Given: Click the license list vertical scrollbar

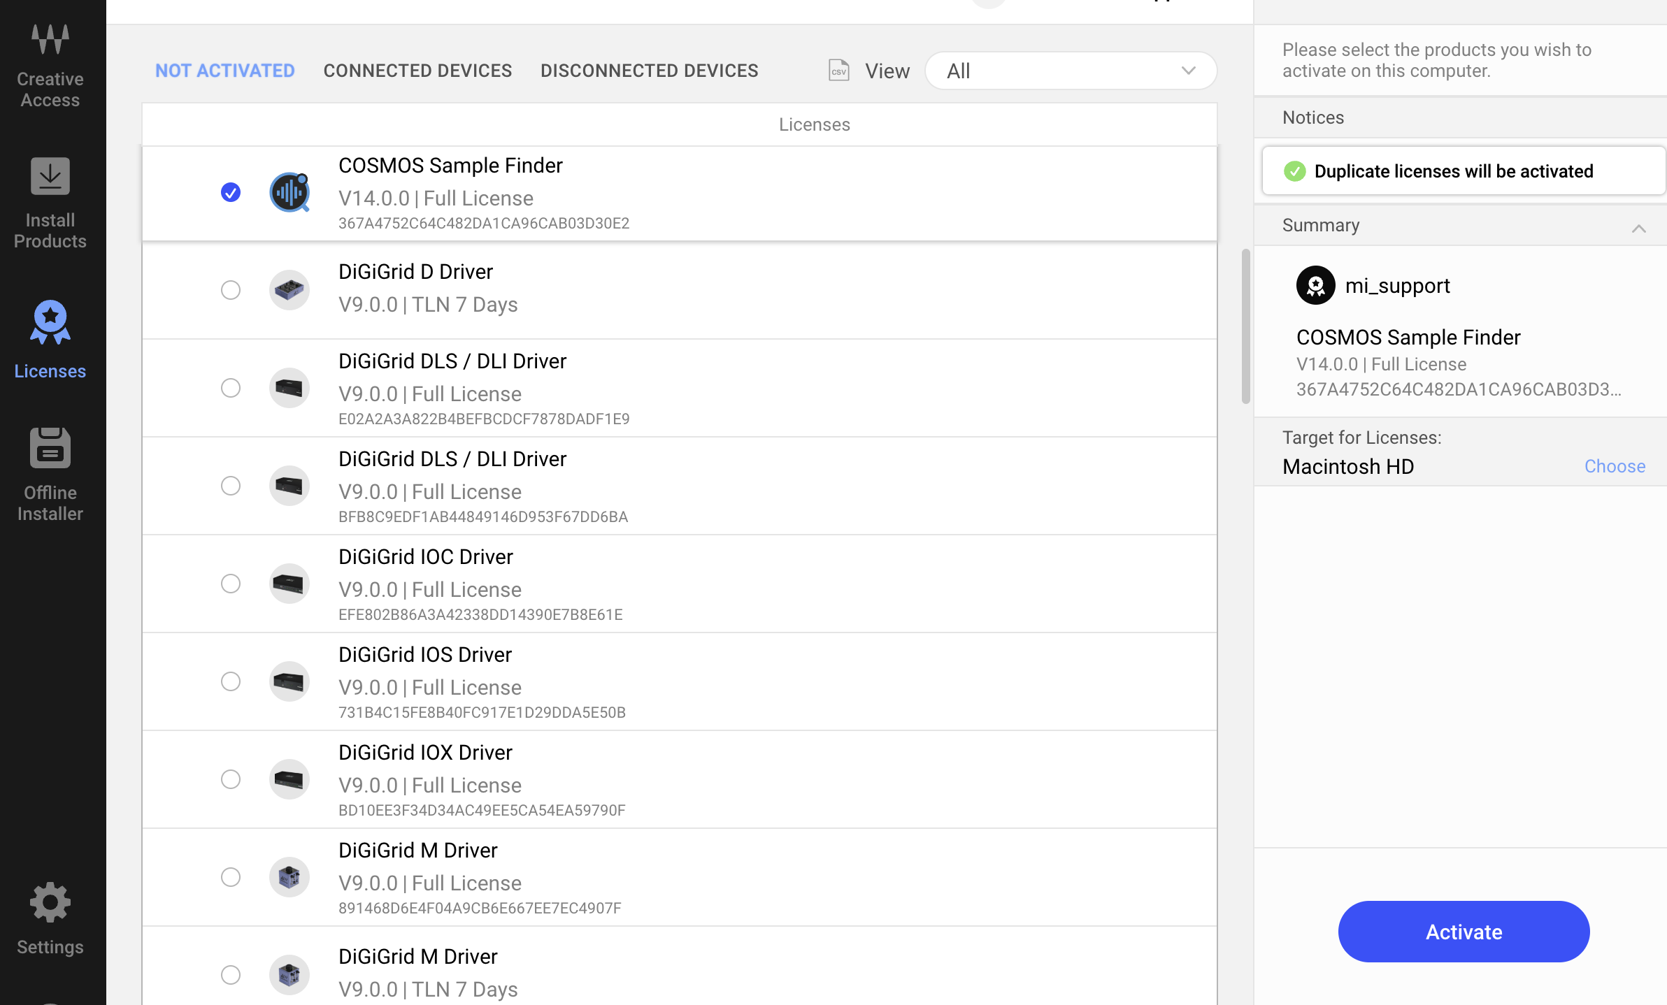Looking at the screenshot, I should pyautogui.click(x=1245, y=326).
